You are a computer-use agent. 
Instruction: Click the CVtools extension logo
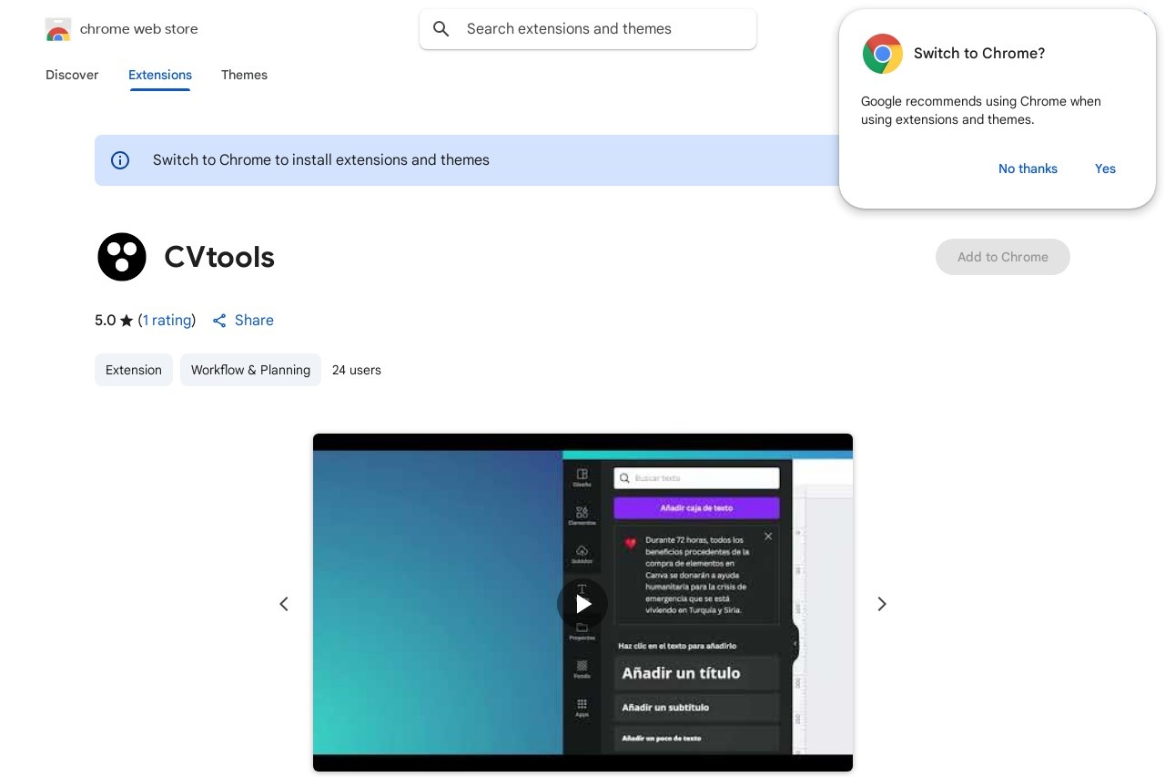click(122, 257)
